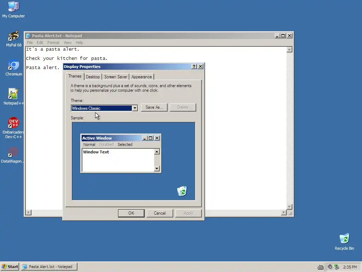
Task: Switch to the Desktop tab
Action: pyautogui.click(x=93, y=77)
